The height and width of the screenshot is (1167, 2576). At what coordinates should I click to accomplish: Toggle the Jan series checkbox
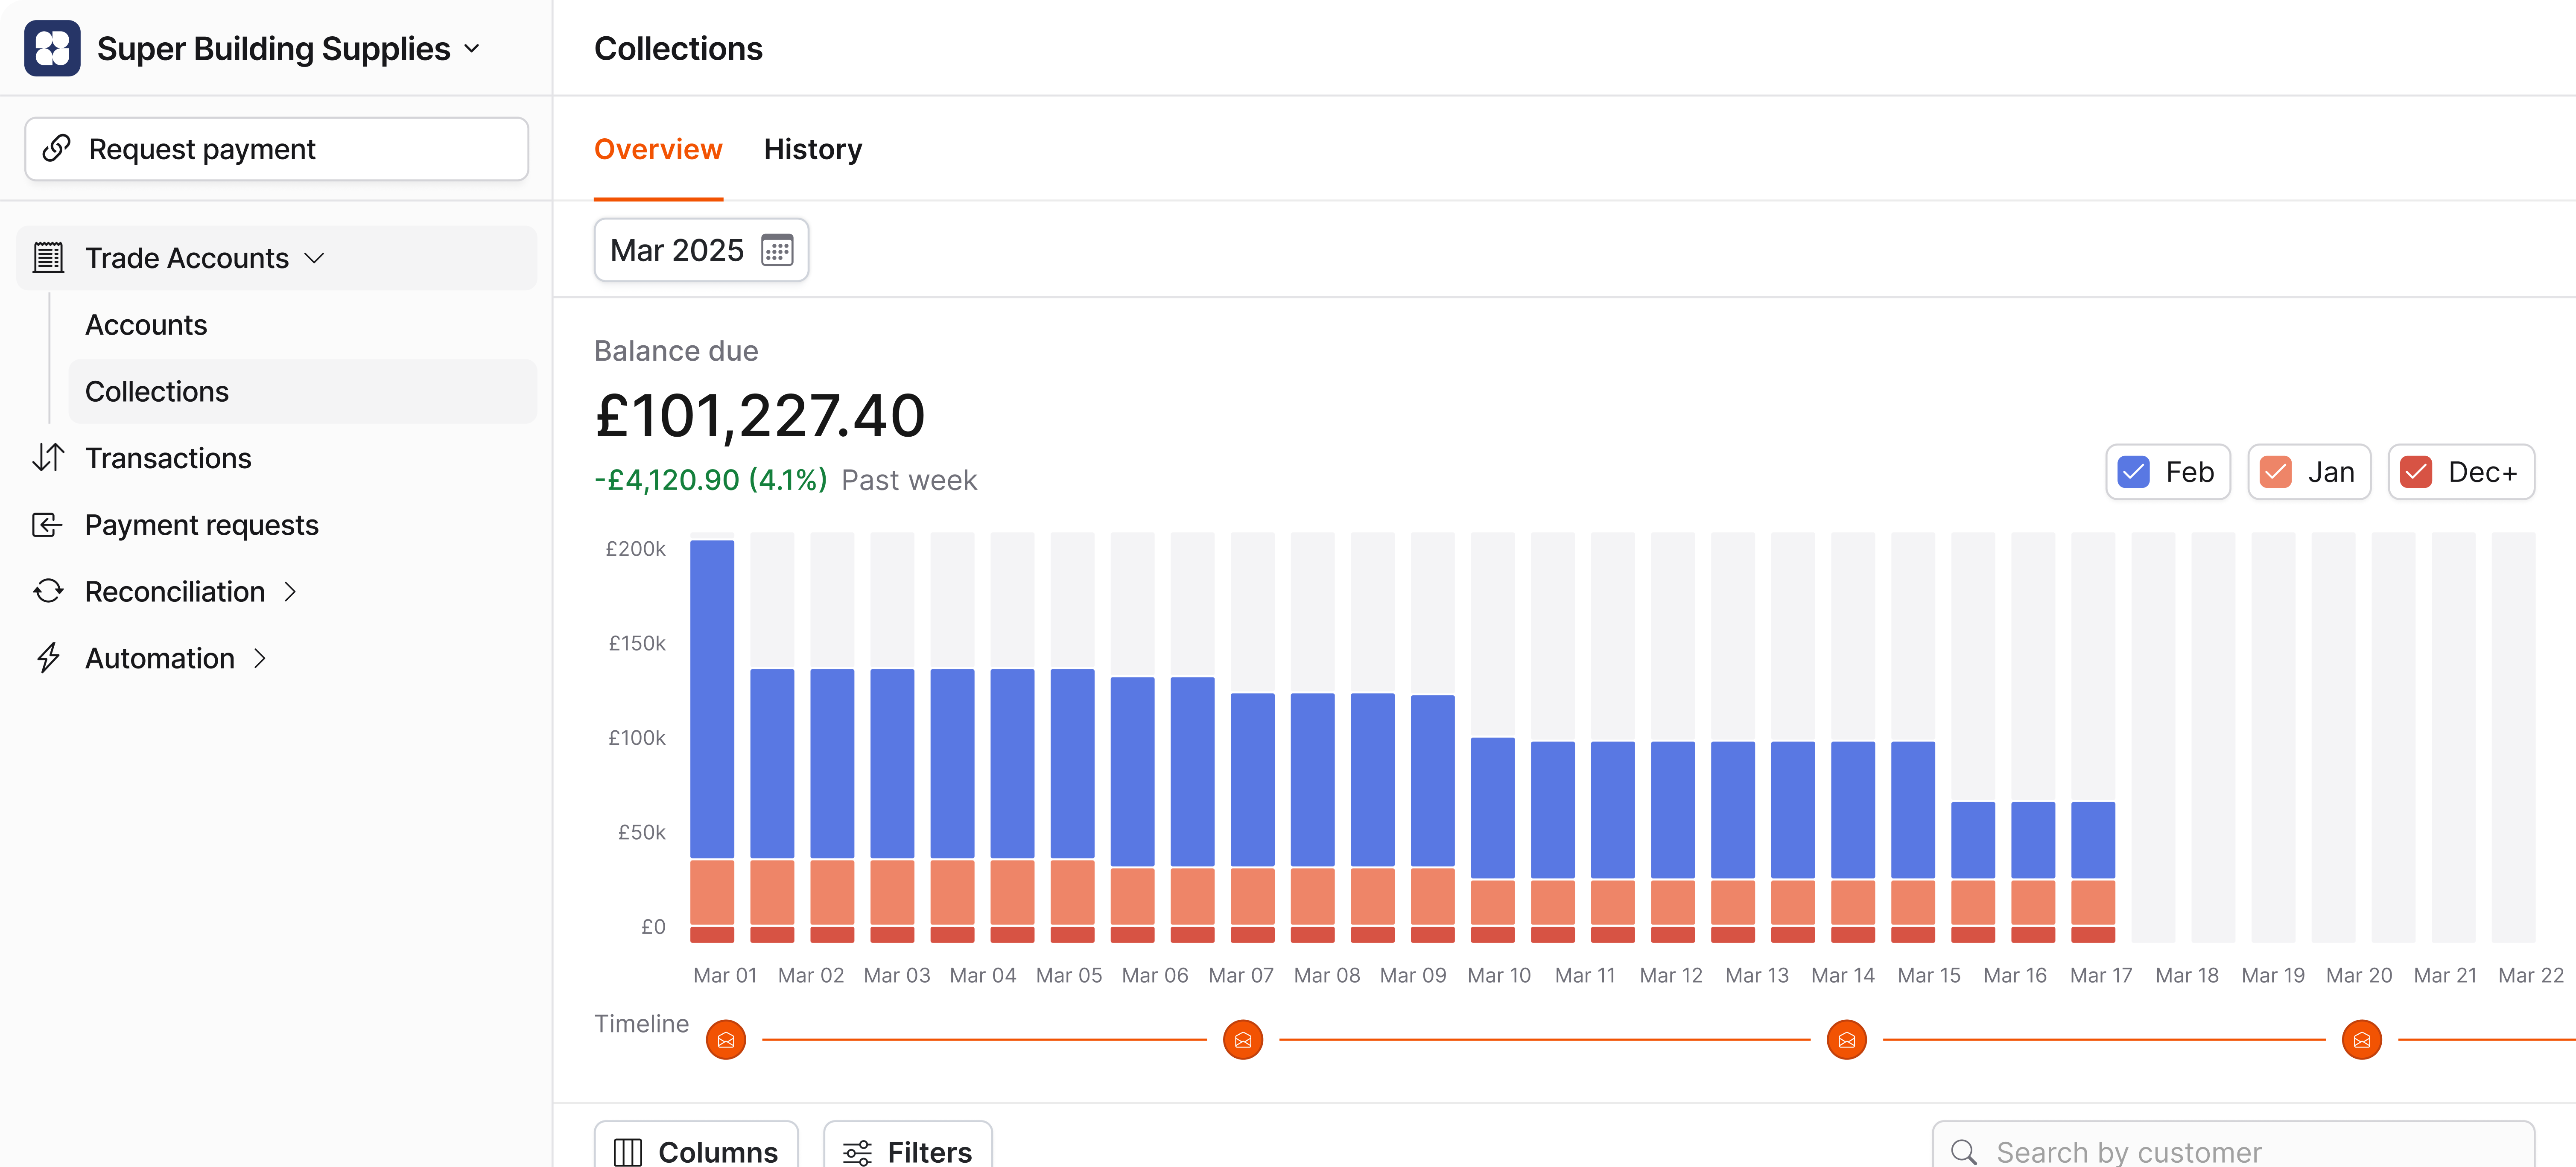2276,472
